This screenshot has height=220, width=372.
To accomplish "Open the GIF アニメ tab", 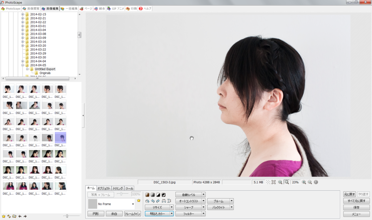I will point(115,8).
